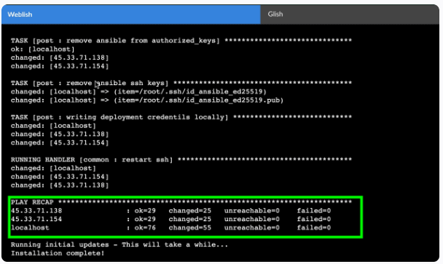The image size is (443, 264).
Task: Select the 45.33.71.138 recap row
Action: pos(170,211)
